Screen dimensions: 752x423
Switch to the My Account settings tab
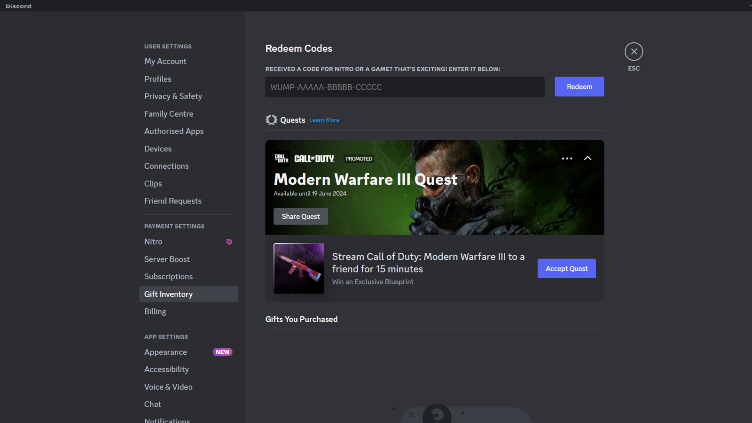(165, 61)
